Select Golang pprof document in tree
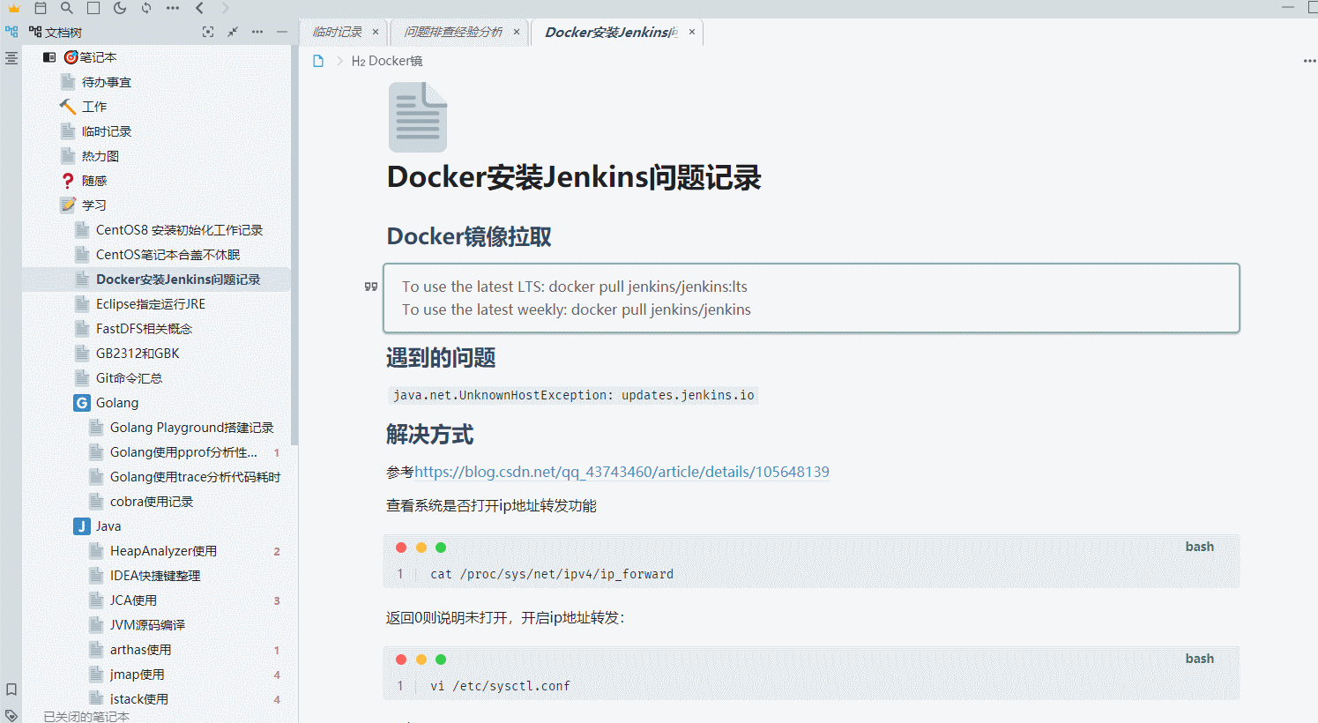Screen dimensions: 1318x723 coord(183,452)
